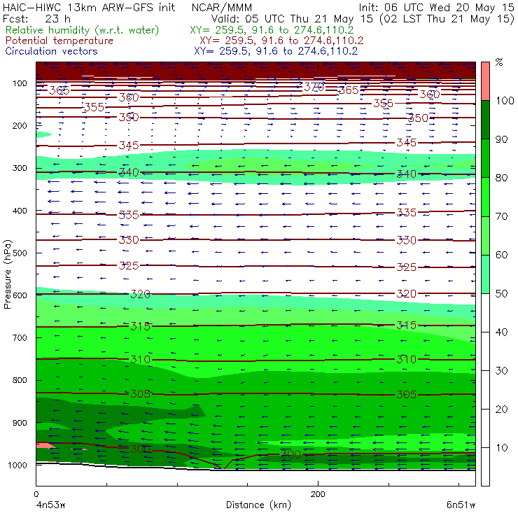518x518 pixels.
Task: Click the '%' unit label above colorbar
Action: pyautogui.click(x=499, y=62)
